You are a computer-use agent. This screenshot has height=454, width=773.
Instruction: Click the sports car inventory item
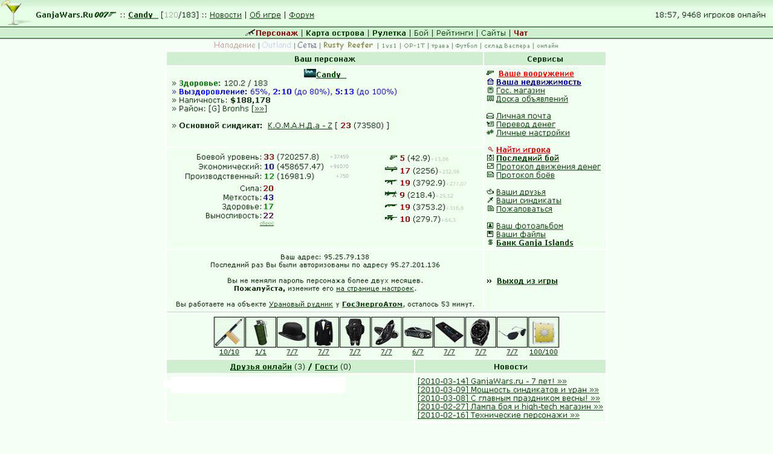click(417, 333)
